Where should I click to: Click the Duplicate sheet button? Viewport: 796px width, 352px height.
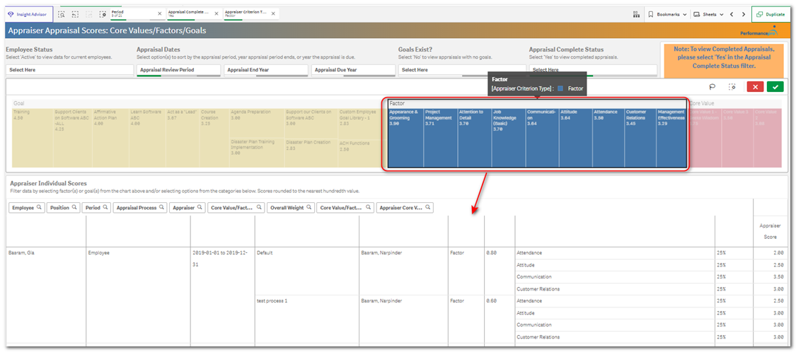point(771,14)
